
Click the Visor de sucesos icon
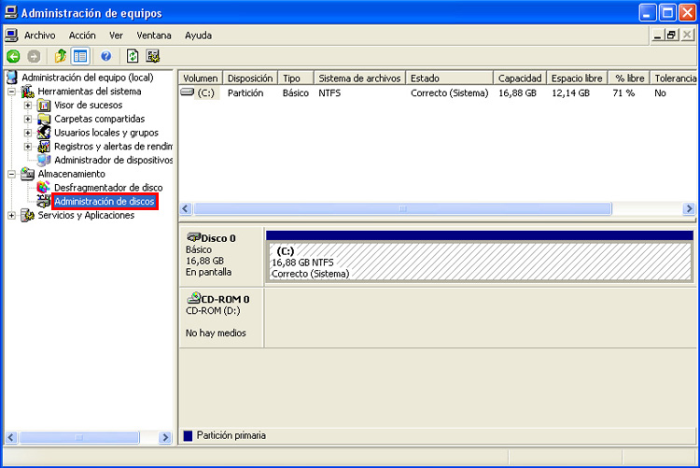(x=44, y=106)
